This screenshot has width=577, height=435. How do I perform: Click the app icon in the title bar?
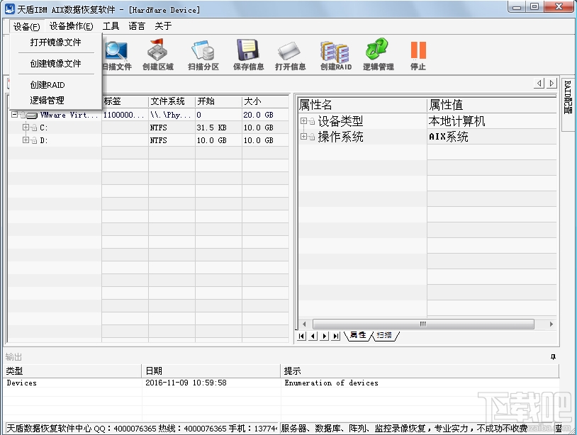(9, 8)
